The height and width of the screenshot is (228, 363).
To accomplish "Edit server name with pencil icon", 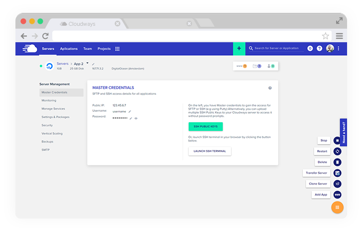I will (x=93, y=64).
